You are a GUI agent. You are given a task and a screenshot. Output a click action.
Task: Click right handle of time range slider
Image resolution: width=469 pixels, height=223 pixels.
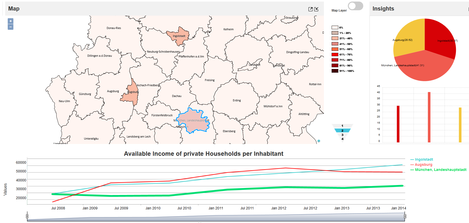[x=405, y=216]
